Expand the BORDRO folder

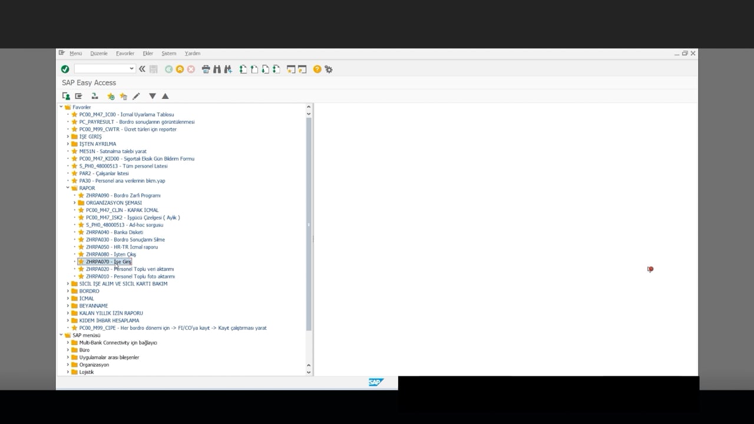click(x=68, y=291)
